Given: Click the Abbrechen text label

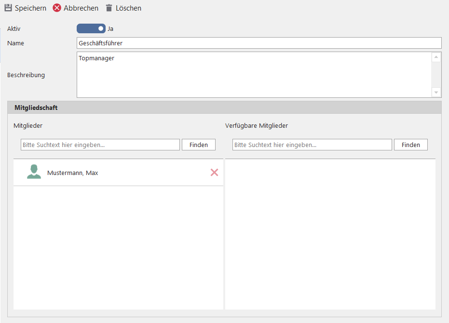Looking at the screenshot, I should coord(81,8).
